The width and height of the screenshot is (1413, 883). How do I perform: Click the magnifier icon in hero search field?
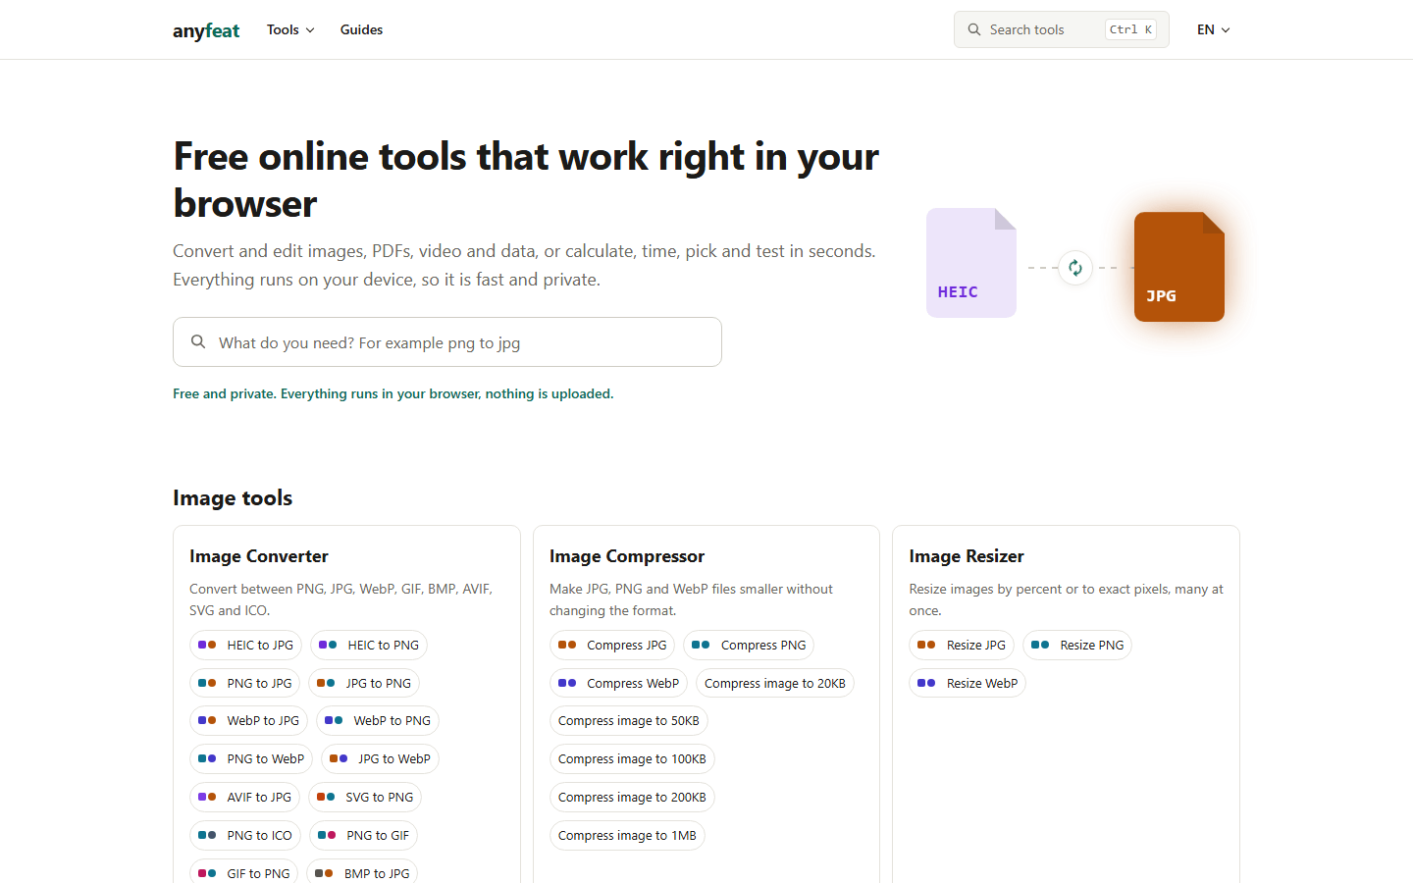click(x=198, y=341)
